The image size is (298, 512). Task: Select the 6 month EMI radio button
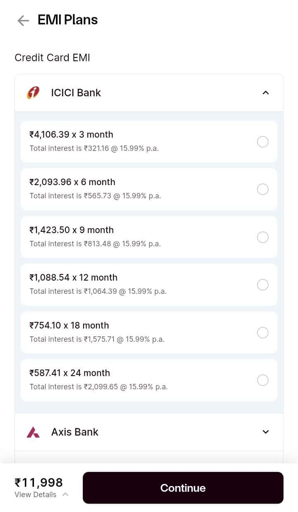263,189
